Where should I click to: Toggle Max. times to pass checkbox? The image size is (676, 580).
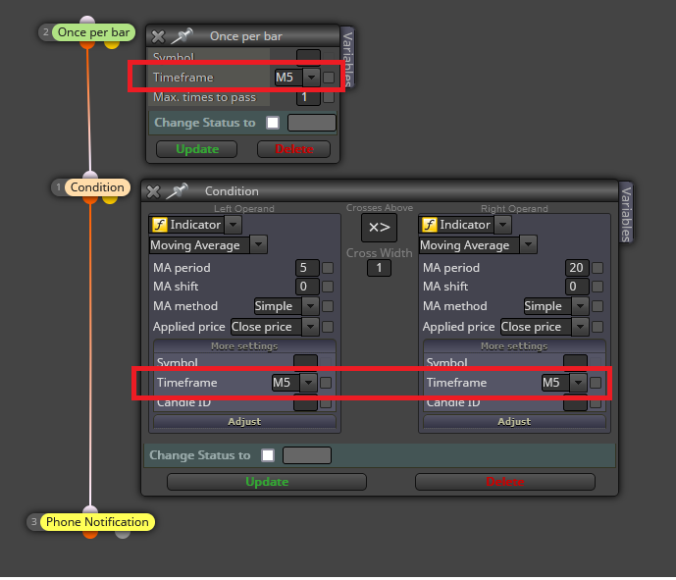[329, 97]
